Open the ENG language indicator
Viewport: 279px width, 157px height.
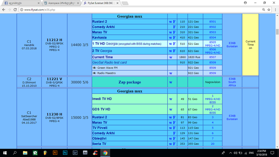pyautogui.click(x=251, y=153)
